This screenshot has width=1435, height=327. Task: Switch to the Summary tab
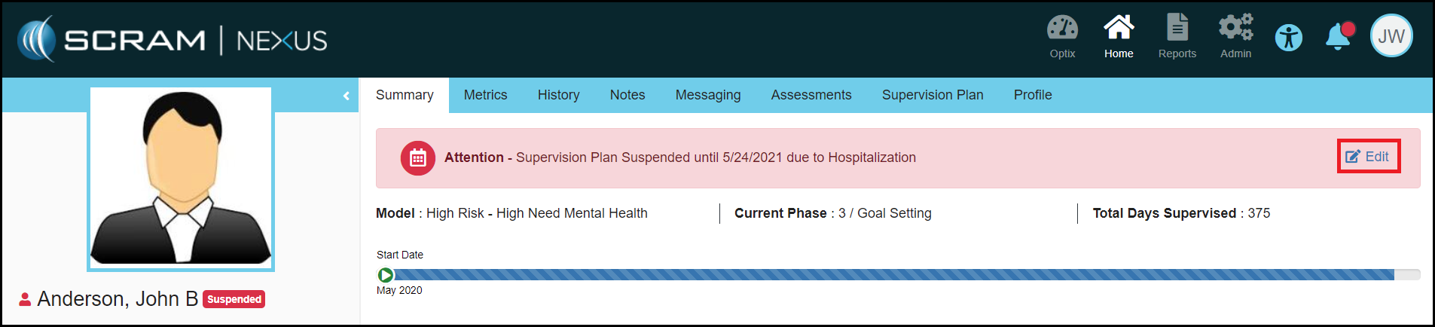(x=405, y=95)
